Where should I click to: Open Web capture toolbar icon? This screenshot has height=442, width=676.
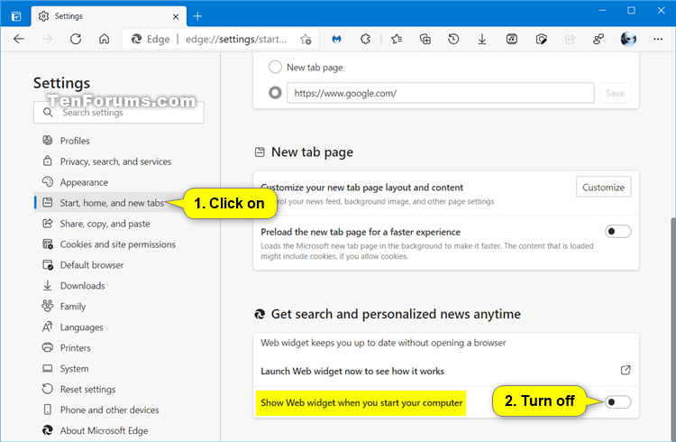(541, 40)
